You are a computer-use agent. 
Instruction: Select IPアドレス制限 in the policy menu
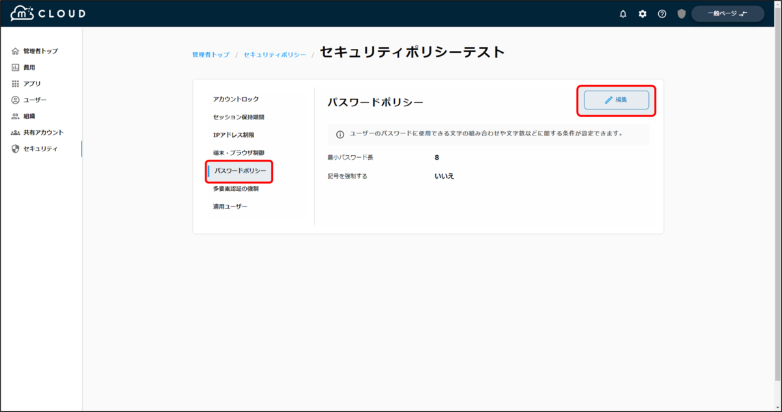tap(233, 136)
